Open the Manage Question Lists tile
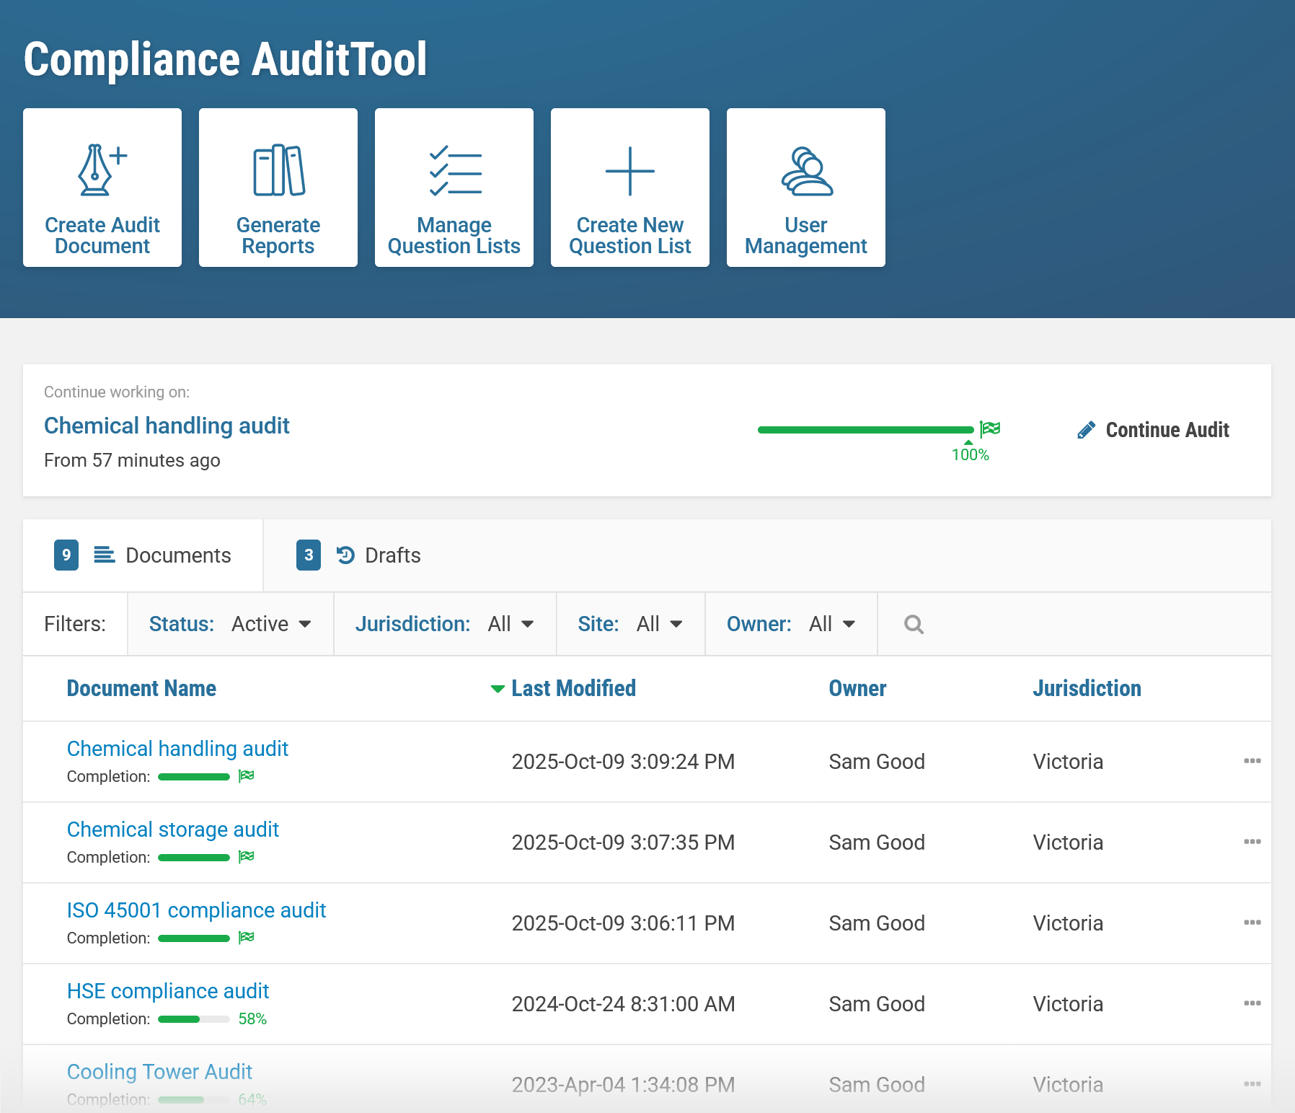Image resolution: width=1295 pixels, height=1113 pixels. tap(454, 188)
